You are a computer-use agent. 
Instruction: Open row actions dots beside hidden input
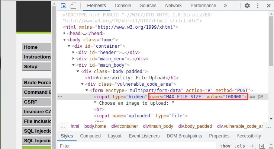coord(60,96)
